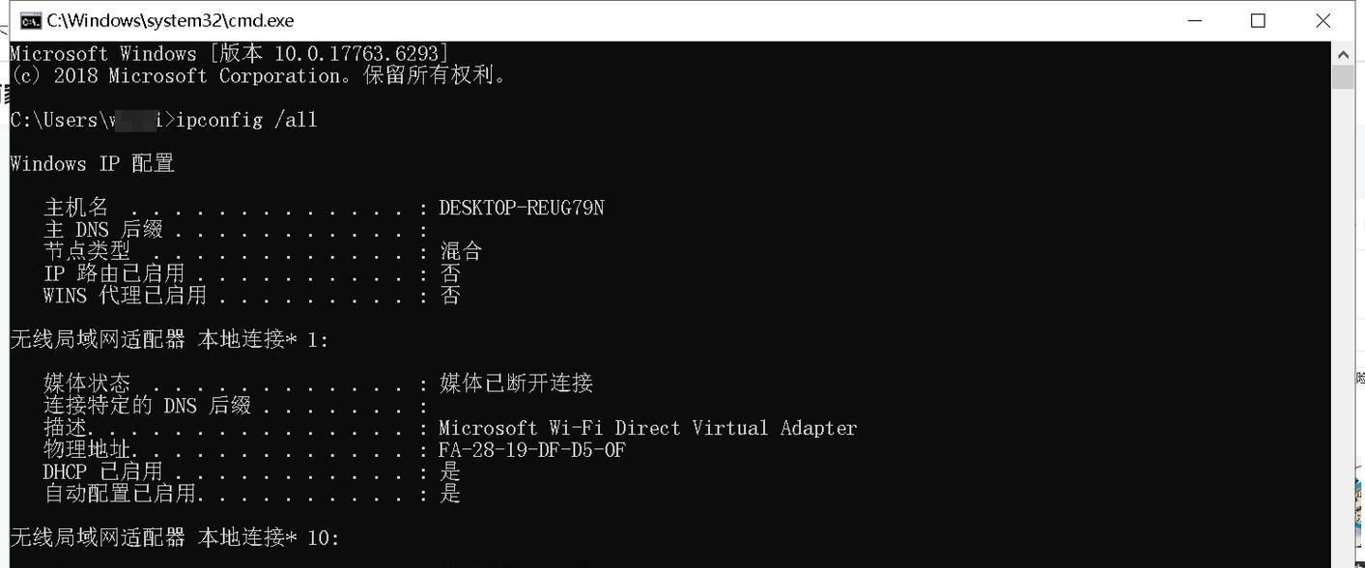This screenshot has width=1365, height=568.
Task: Open the cmd.exe system menu icon
Action: tap(30, 20)
